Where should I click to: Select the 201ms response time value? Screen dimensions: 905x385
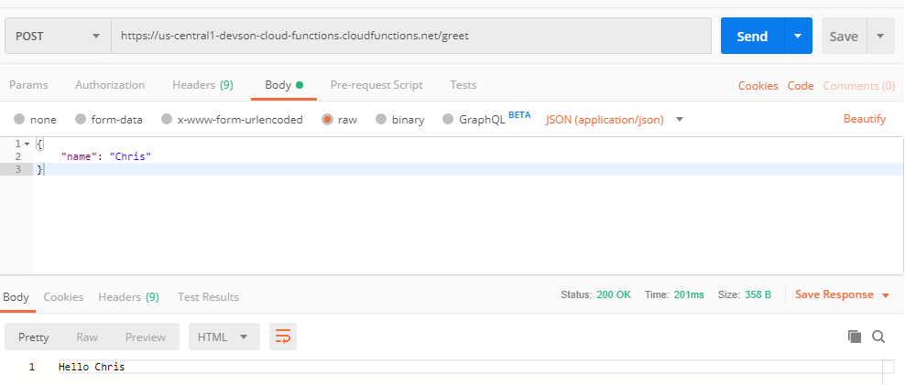point(689,294)
